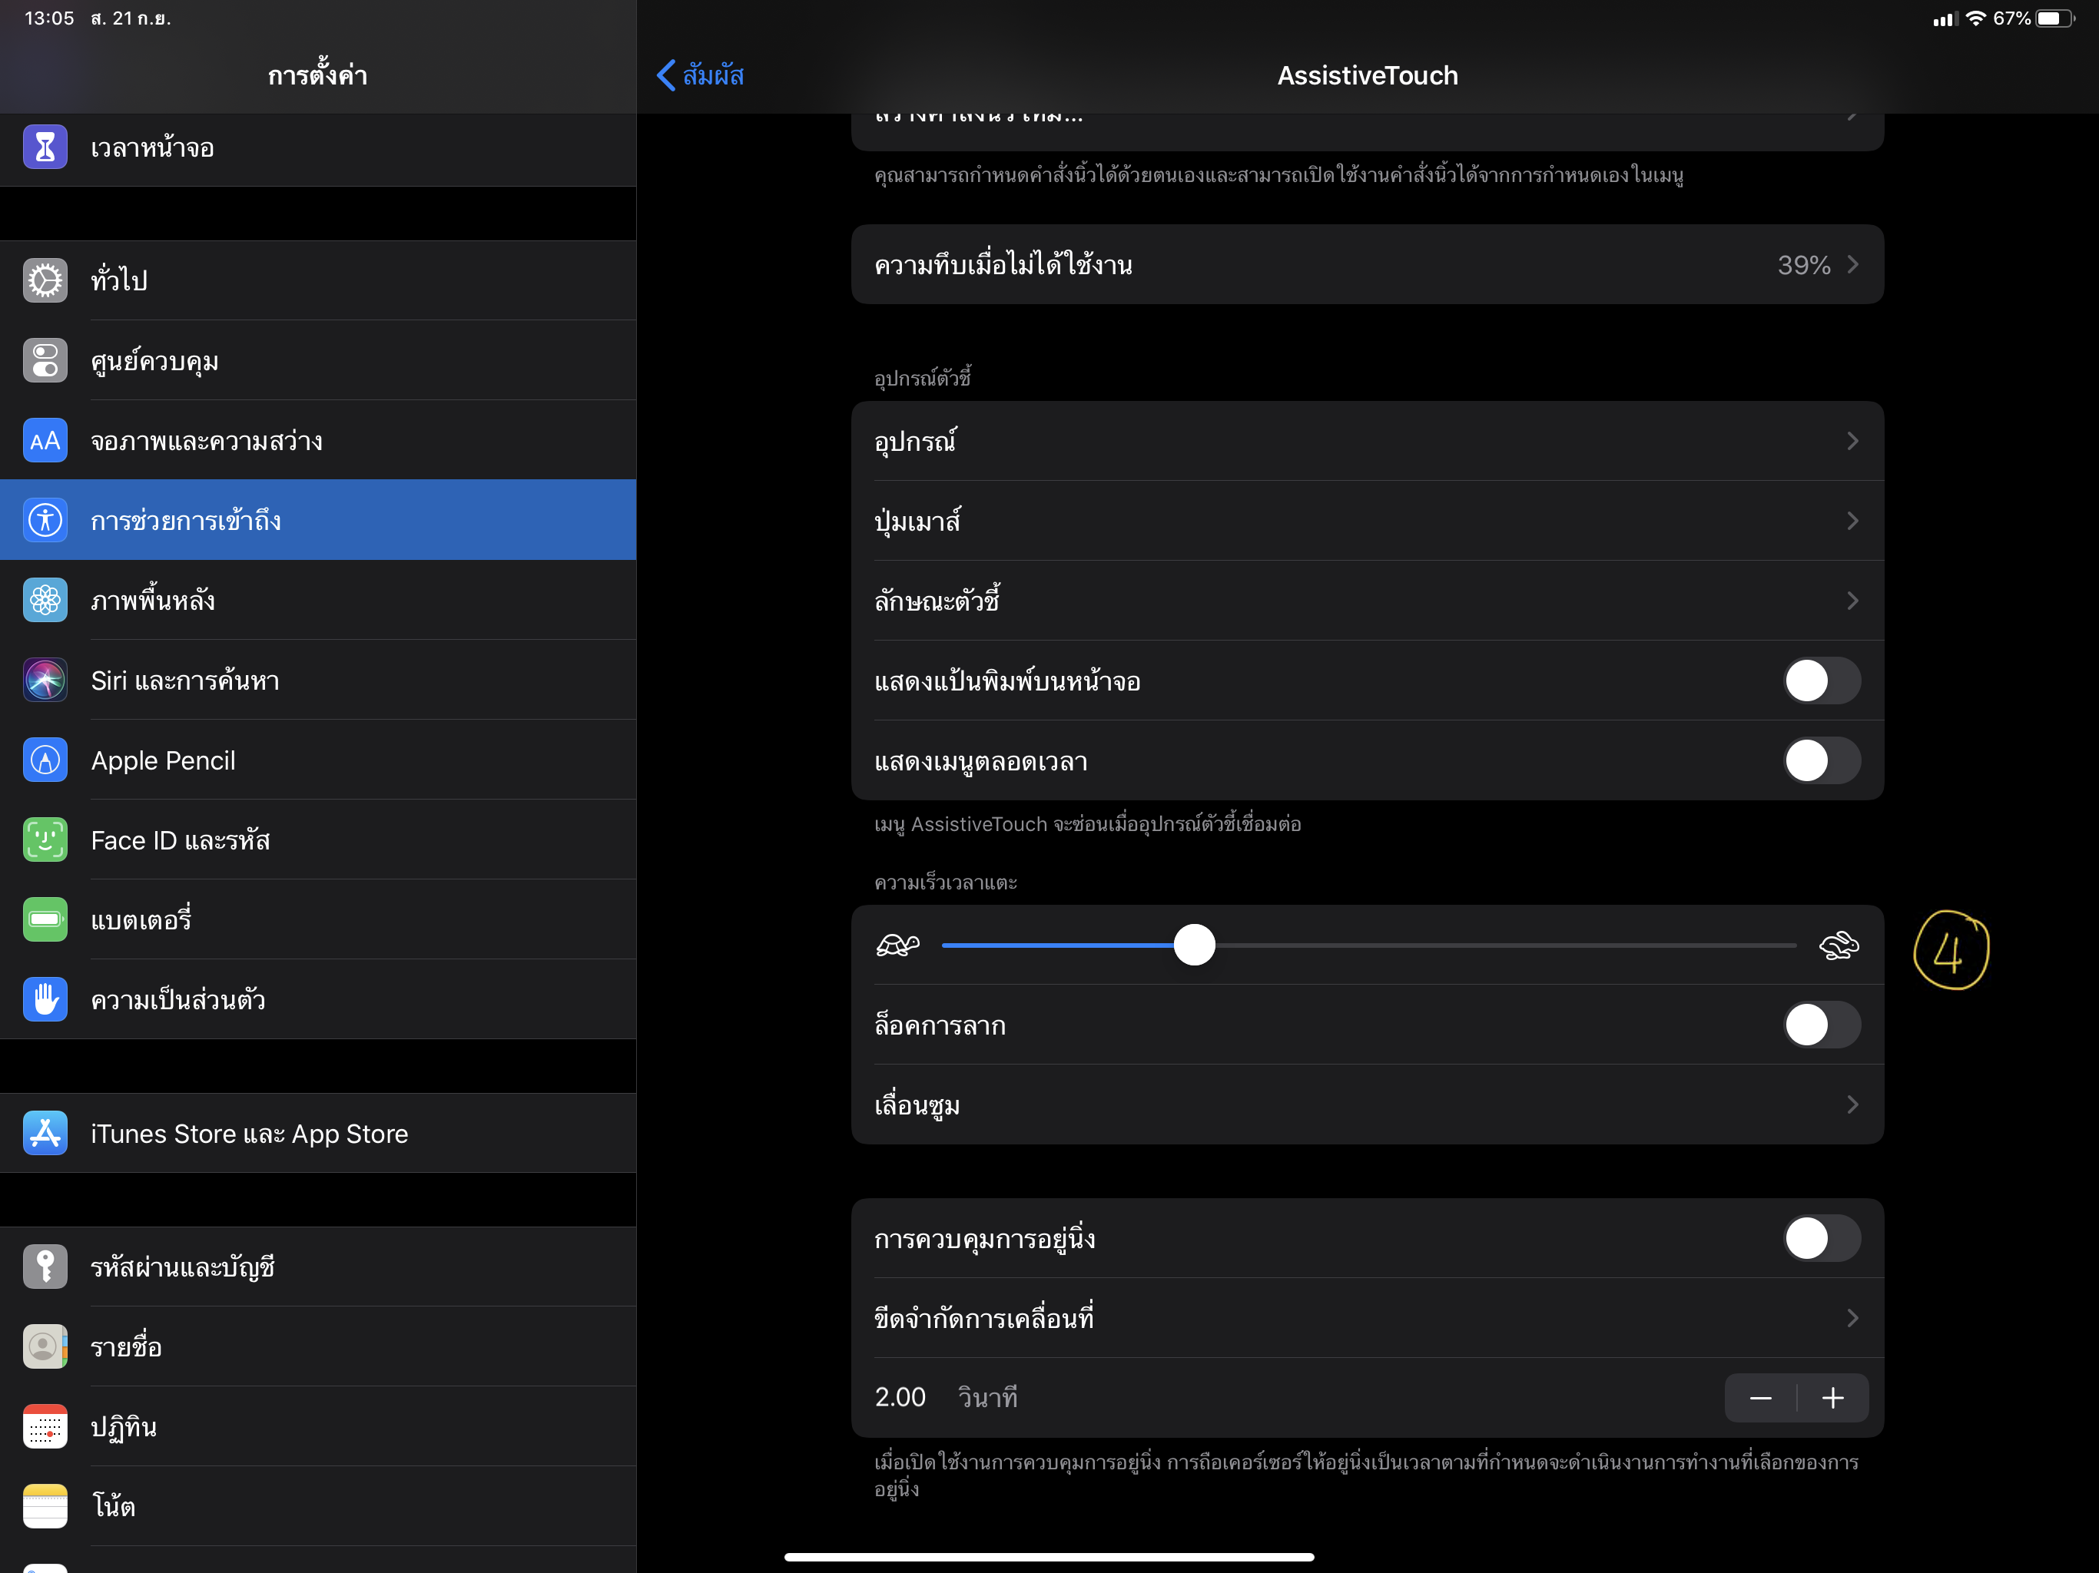Open iTunes Store และ App Store settings
This screenshot has width=2099, height=1573.
(318, 1133)
